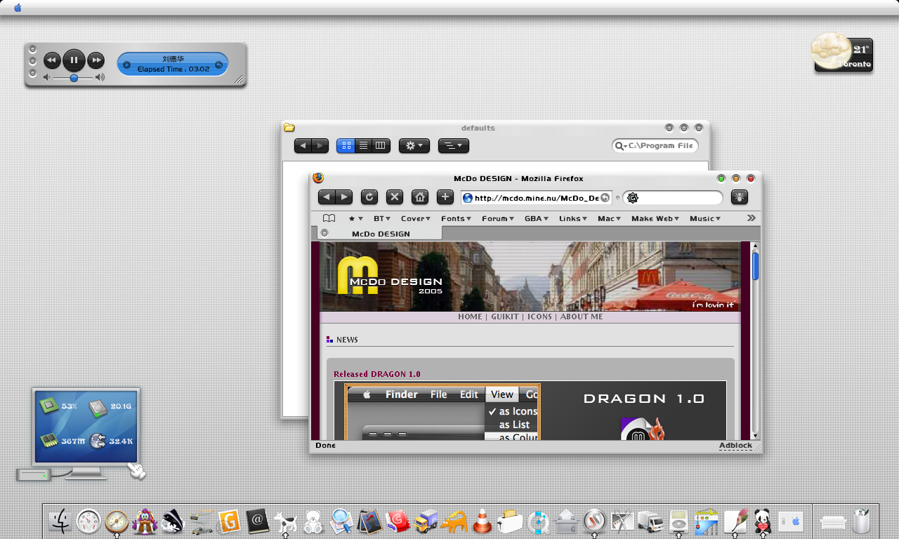The image size is (899, 539).
Task: Click the defaults window search field
Action: (655, 146)
